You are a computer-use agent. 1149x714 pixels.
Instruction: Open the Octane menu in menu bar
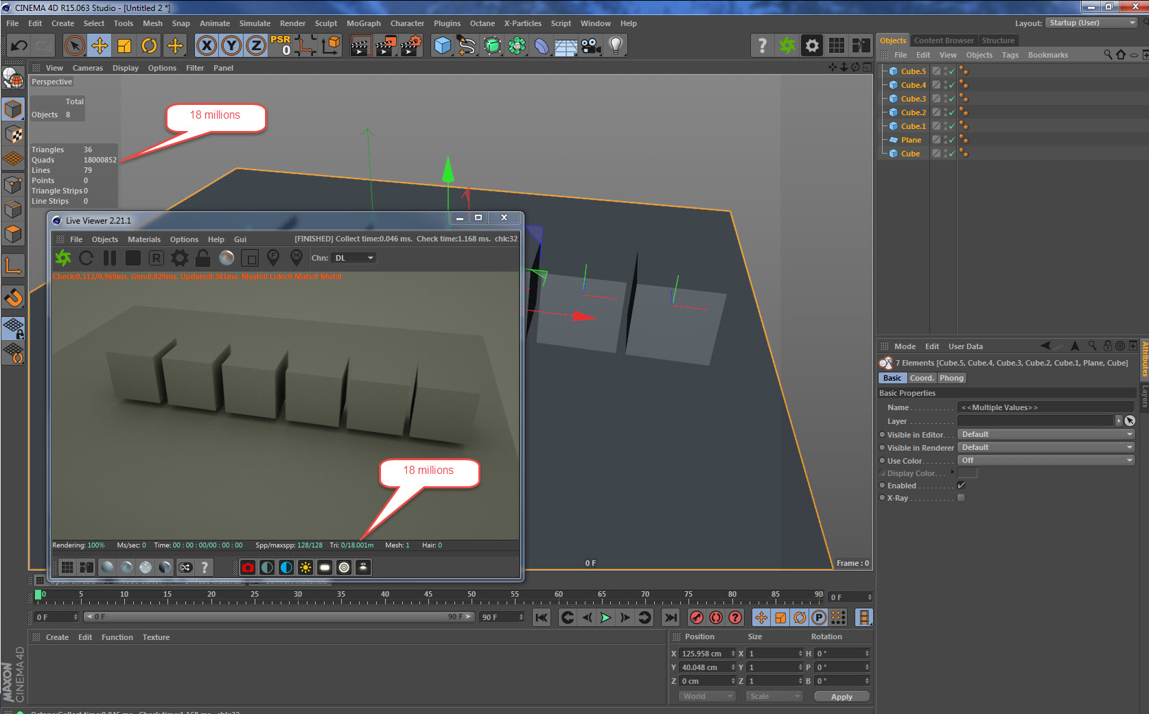(482, 23)
